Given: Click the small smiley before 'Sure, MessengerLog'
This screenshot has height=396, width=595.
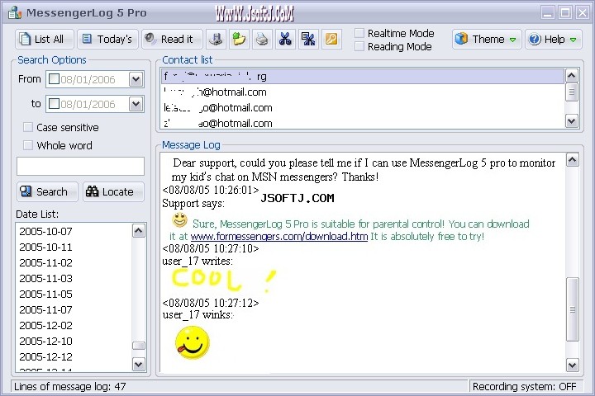Looking at the screenshot, I should click(180, 220).
